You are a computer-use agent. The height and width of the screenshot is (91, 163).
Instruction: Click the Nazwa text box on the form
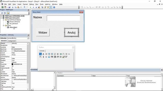coord(63,18)
